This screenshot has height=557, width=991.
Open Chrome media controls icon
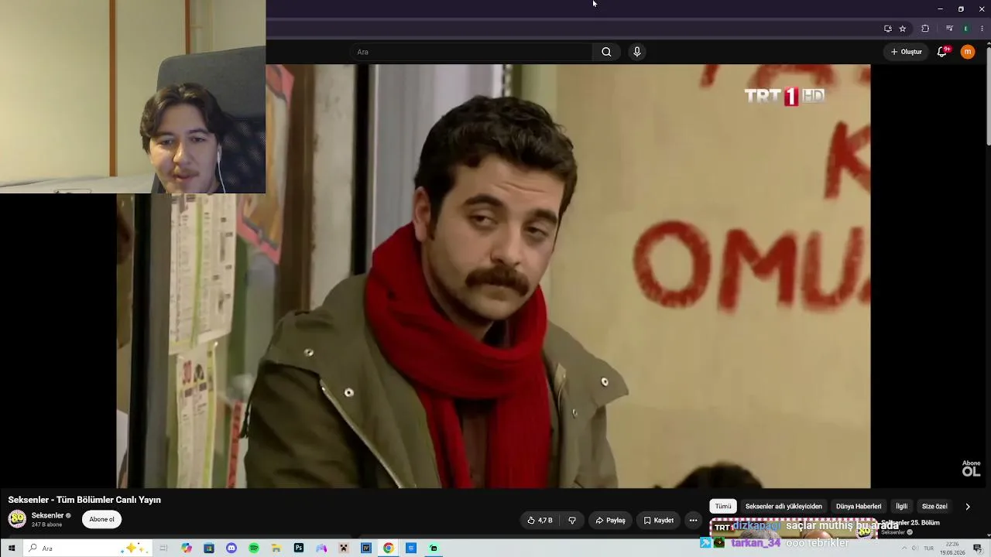click(949, 29)
